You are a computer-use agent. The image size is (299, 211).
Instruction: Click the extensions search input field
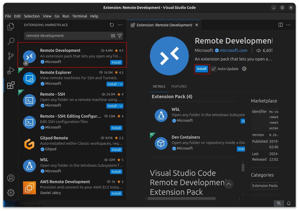click(68, 36)
